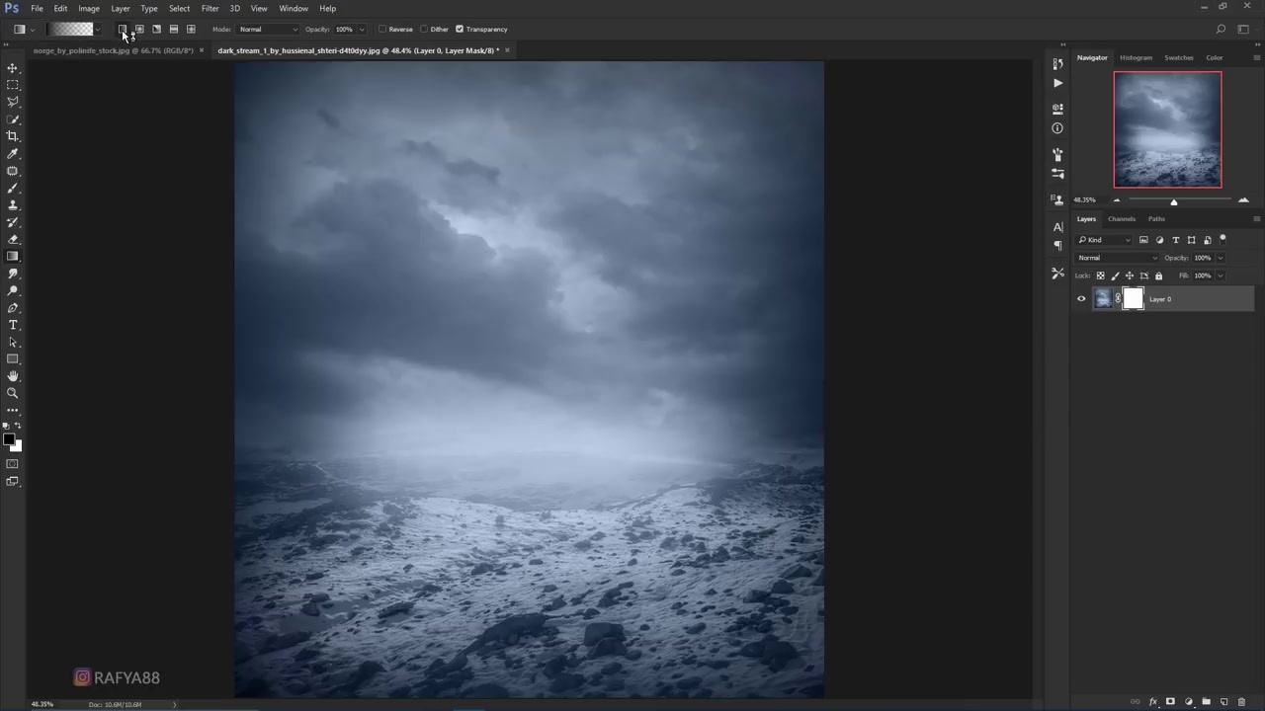Screen dimensions: 1265x711
Task: Open the gradient Mode dropdown
Action: pyautogui.click(x=268, y=30)
